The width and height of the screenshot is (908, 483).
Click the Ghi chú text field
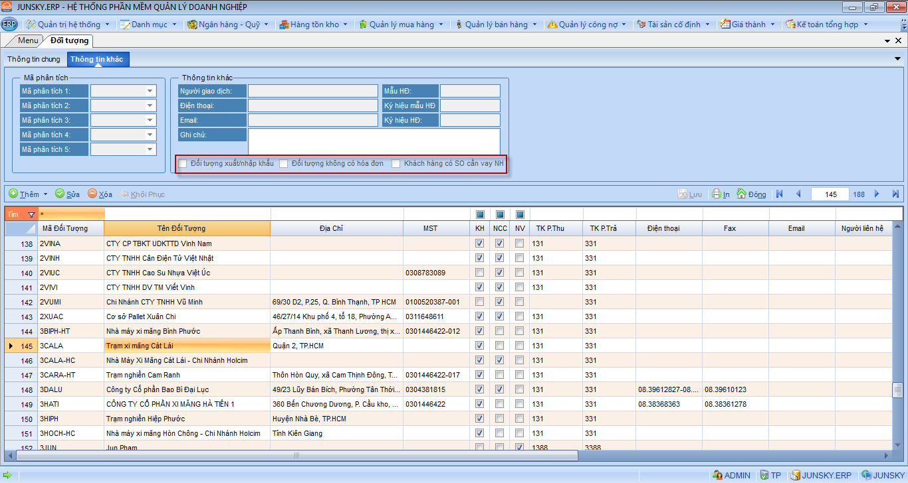374,141
